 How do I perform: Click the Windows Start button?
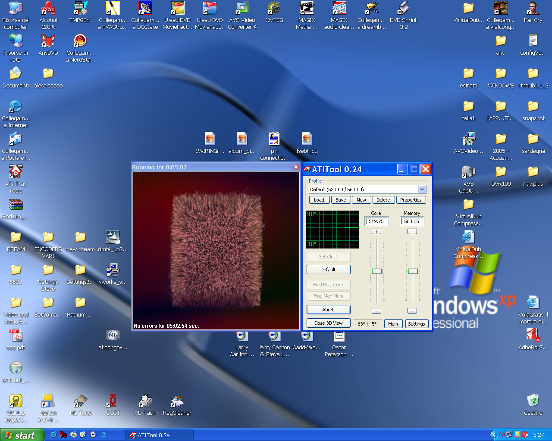(x=22, y=435)
